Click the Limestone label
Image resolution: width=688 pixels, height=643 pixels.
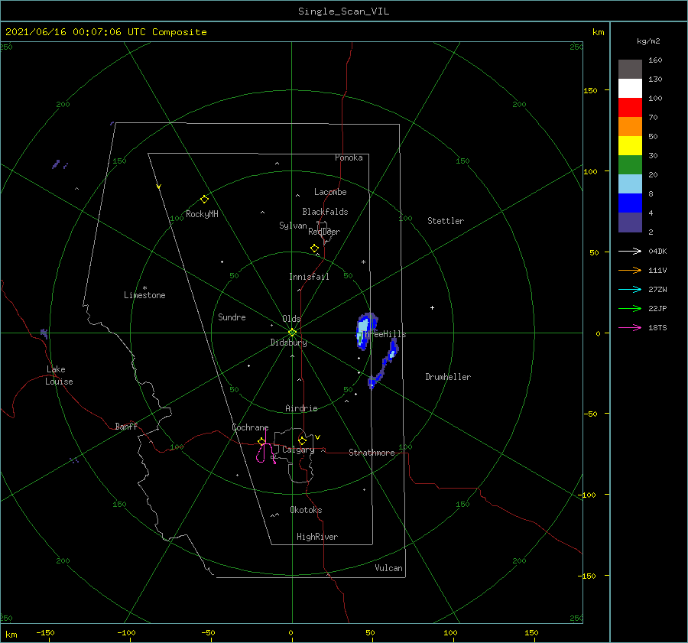point(144,295)
